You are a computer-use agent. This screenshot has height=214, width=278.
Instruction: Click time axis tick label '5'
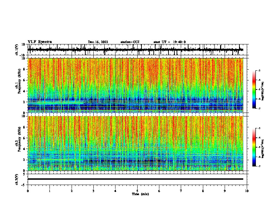coord(137,191)
